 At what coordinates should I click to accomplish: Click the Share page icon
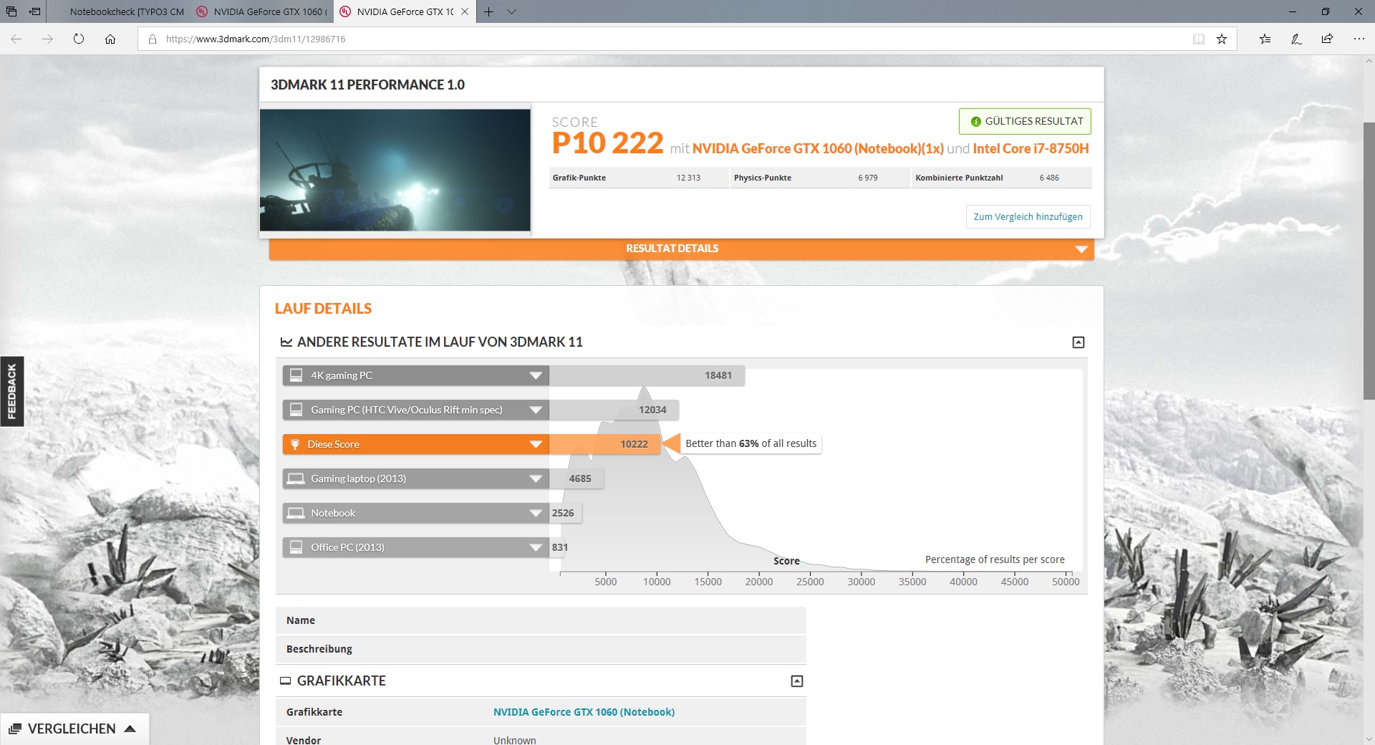click(1327, 39)
